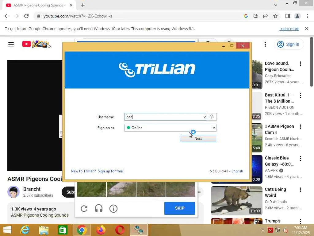This screenshot has height=236, width=314.
Task: Open captcha help info icon
Action: click(113, 209)
